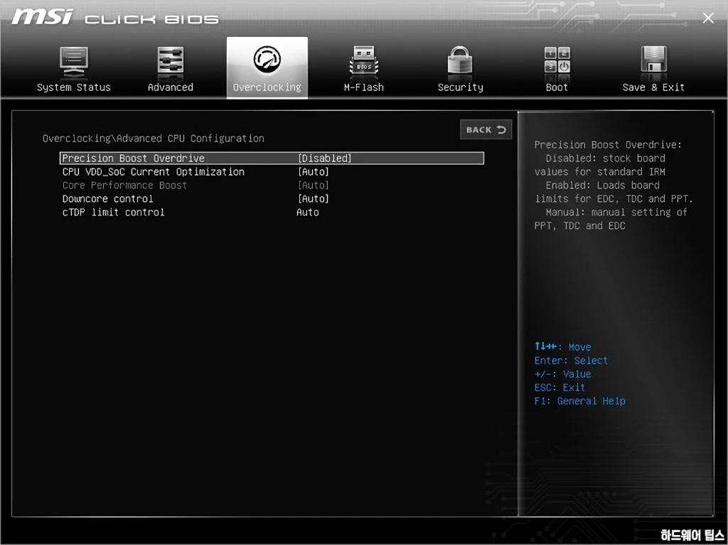Screen dimensions: 728x545
Task: Select the Overclocking gauge icon
Action: tap(267, 59)
